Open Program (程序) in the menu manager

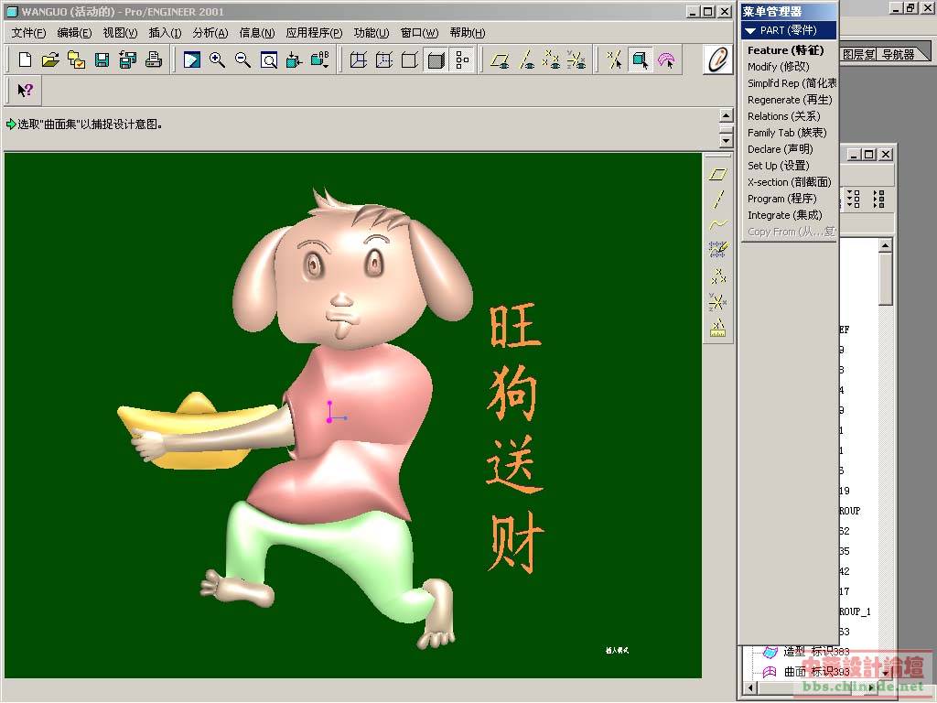coord(781,199)
